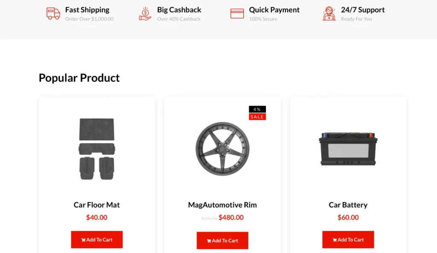Open the Car Battery product image

[x=348, y=149]
